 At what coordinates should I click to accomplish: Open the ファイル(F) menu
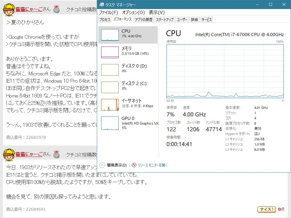[x=108, y=13]
